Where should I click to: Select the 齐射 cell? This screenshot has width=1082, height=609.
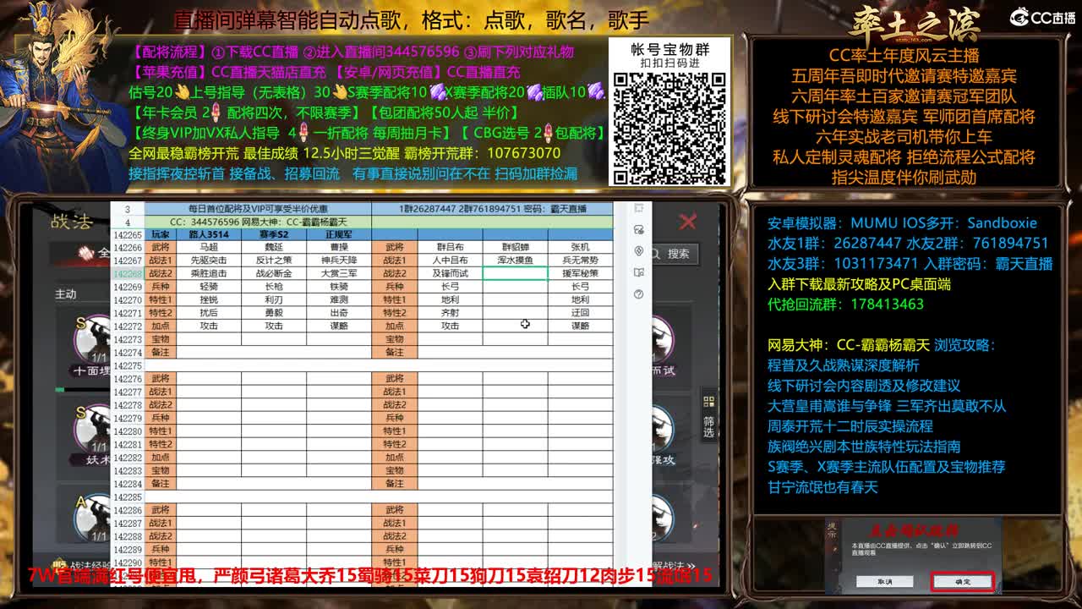pos(450,313)
